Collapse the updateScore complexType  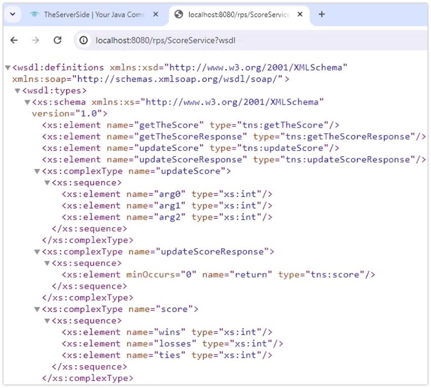click(37, 171)
